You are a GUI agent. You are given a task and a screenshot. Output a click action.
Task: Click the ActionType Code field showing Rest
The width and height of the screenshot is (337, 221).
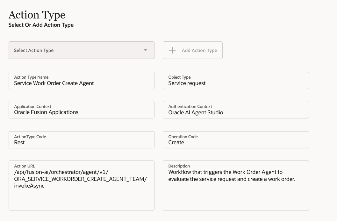coord(81,140)
